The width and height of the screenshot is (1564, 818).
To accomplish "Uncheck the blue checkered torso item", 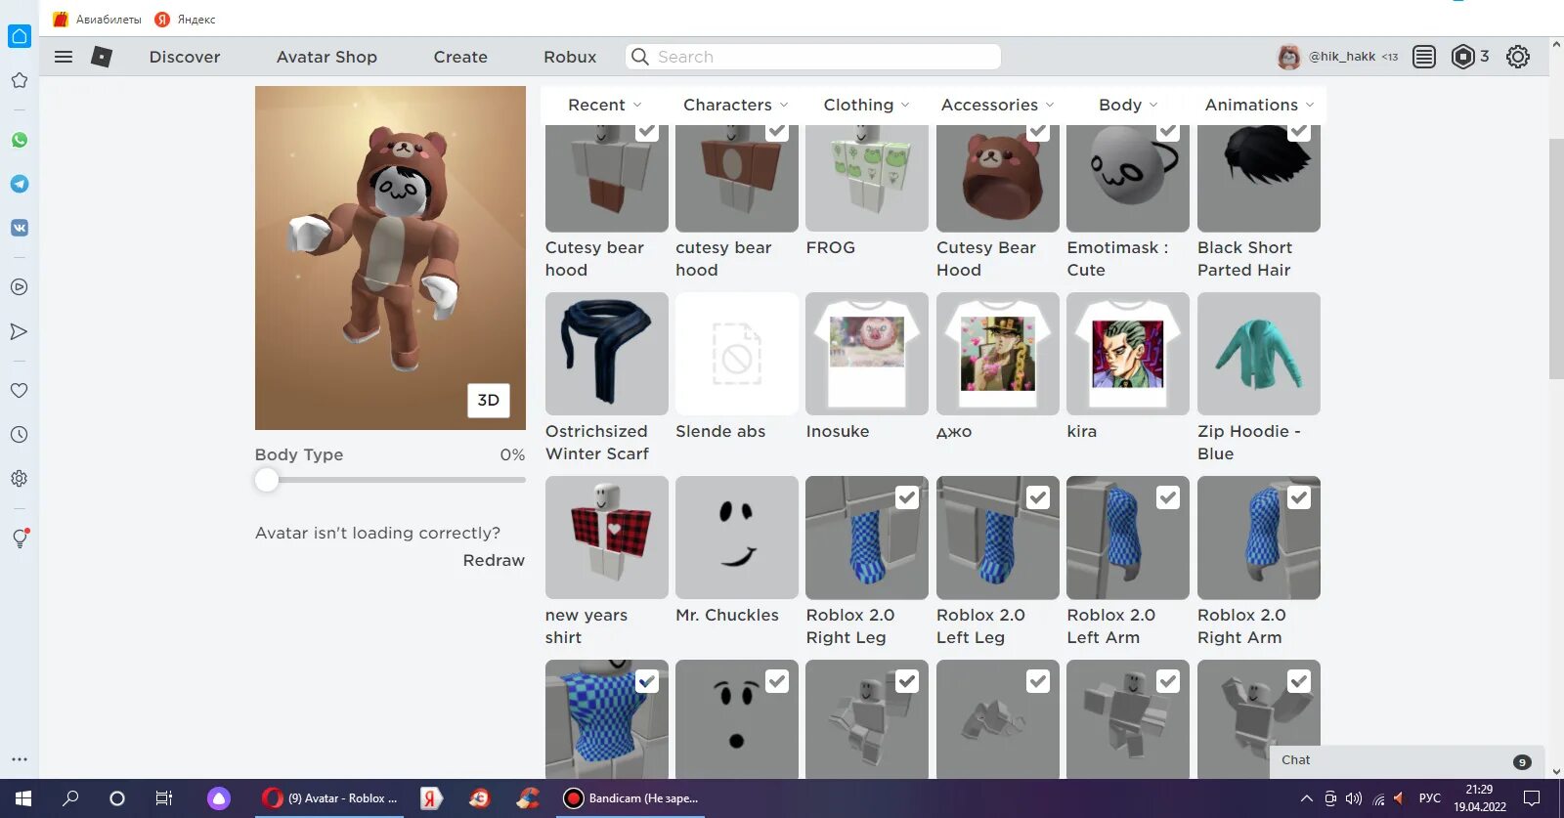I will [x=647, y=681].
